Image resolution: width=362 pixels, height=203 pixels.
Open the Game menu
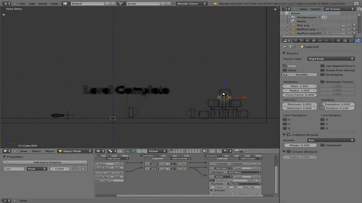click(42, 3)
